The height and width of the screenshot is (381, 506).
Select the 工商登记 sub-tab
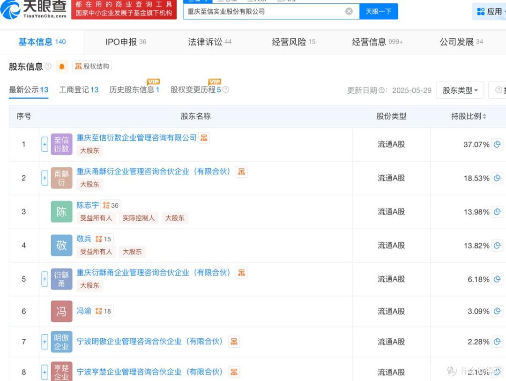[x=79, y=90]
